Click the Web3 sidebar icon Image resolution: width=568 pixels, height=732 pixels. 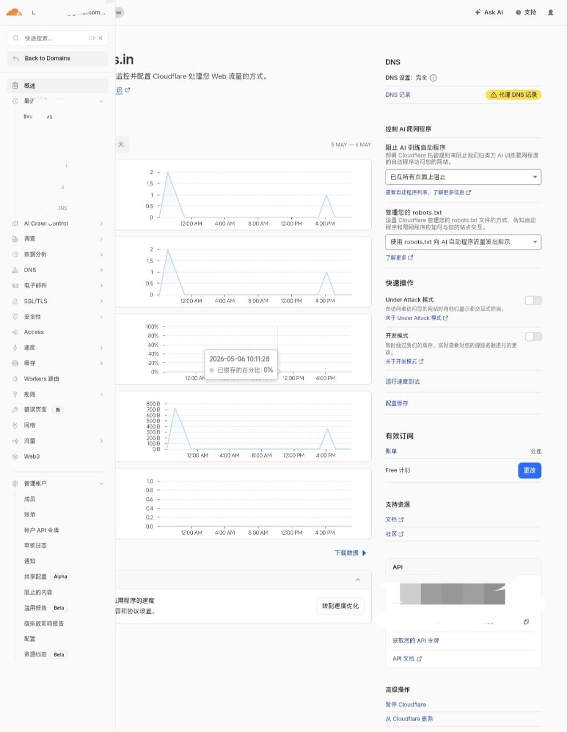[15, 456]
